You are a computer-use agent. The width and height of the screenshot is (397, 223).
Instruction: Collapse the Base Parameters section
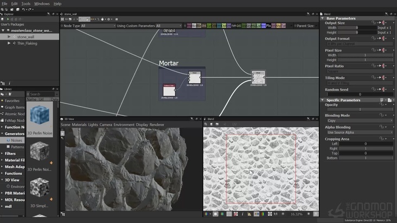coord(323,18)
